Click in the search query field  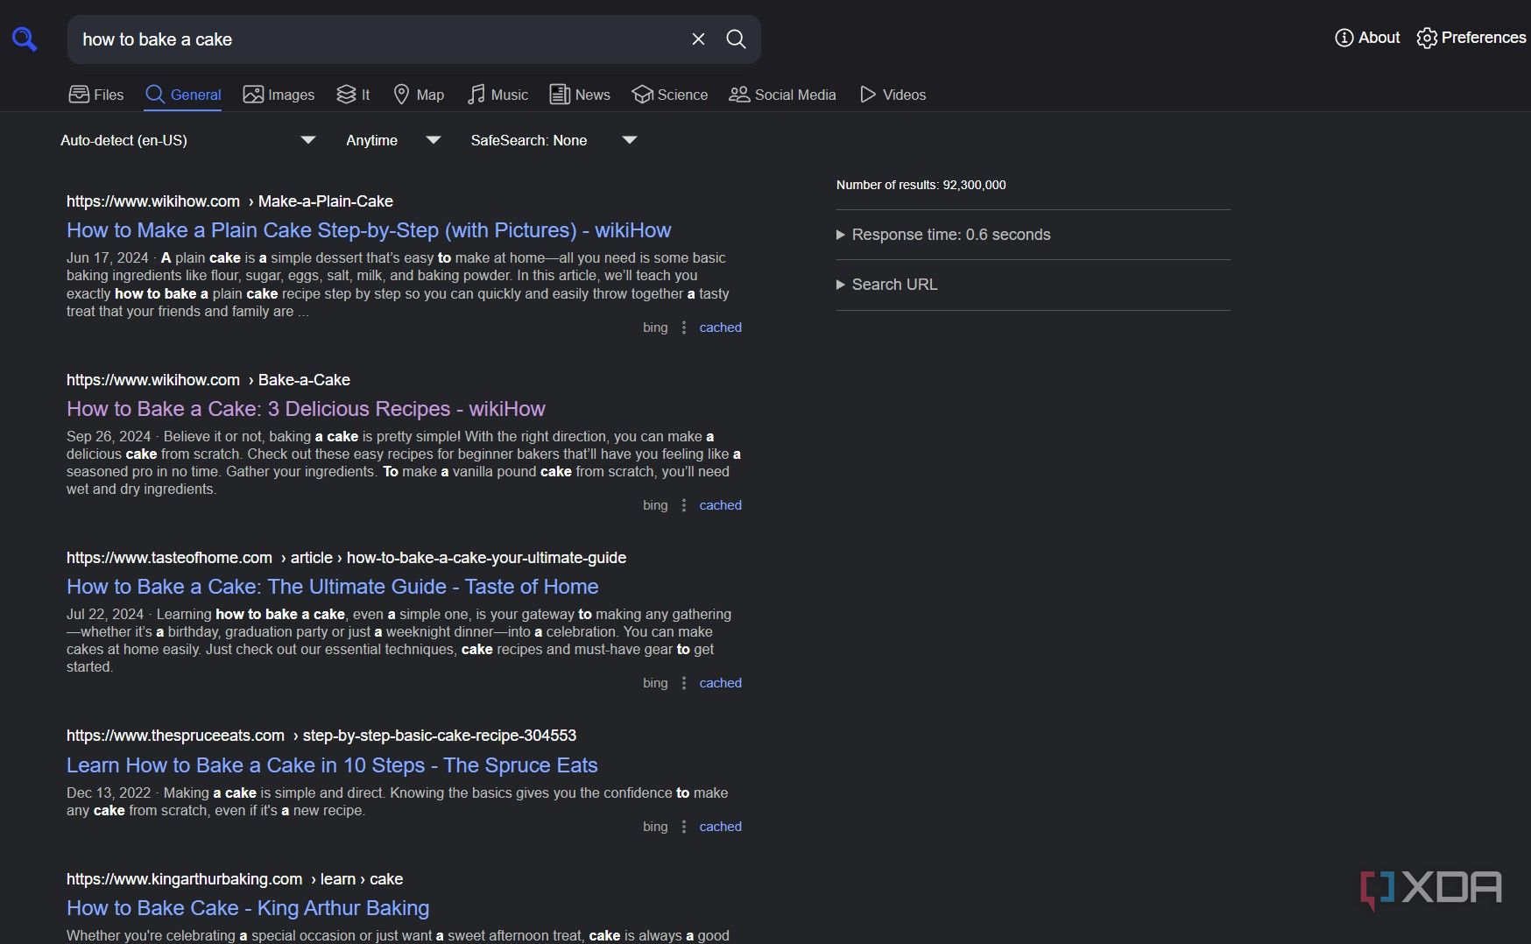click(377, 39)
